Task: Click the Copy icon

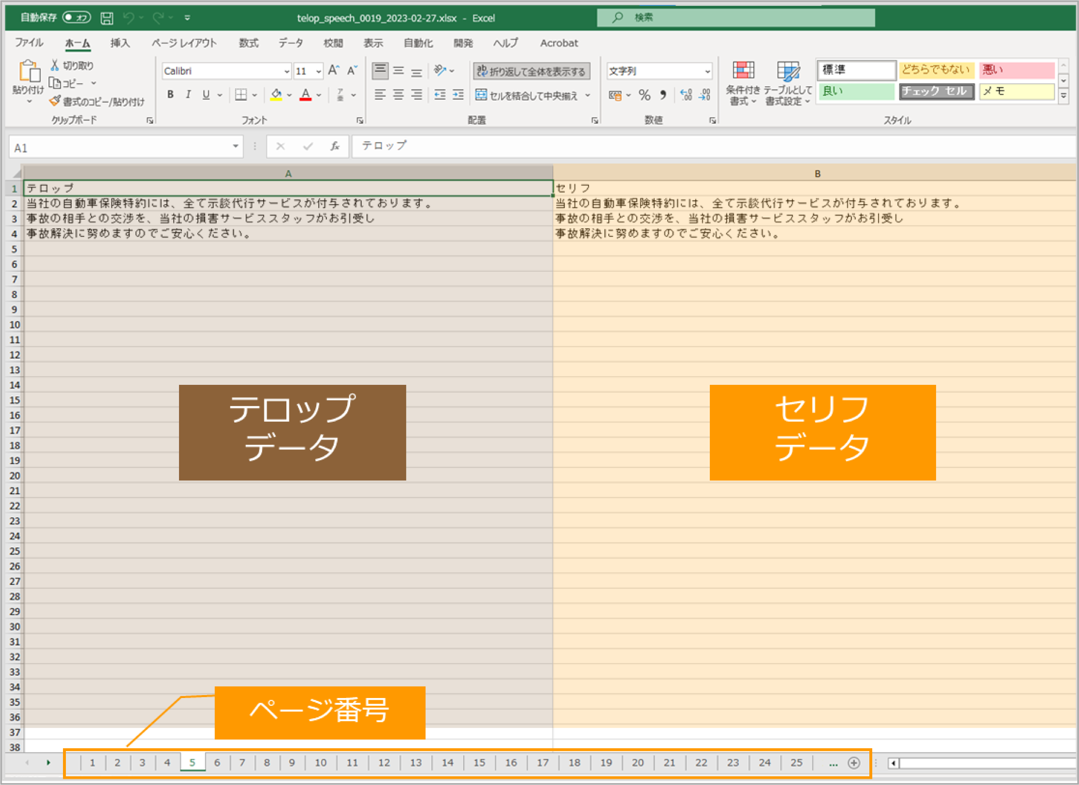Action: click(x=55, y=83)
